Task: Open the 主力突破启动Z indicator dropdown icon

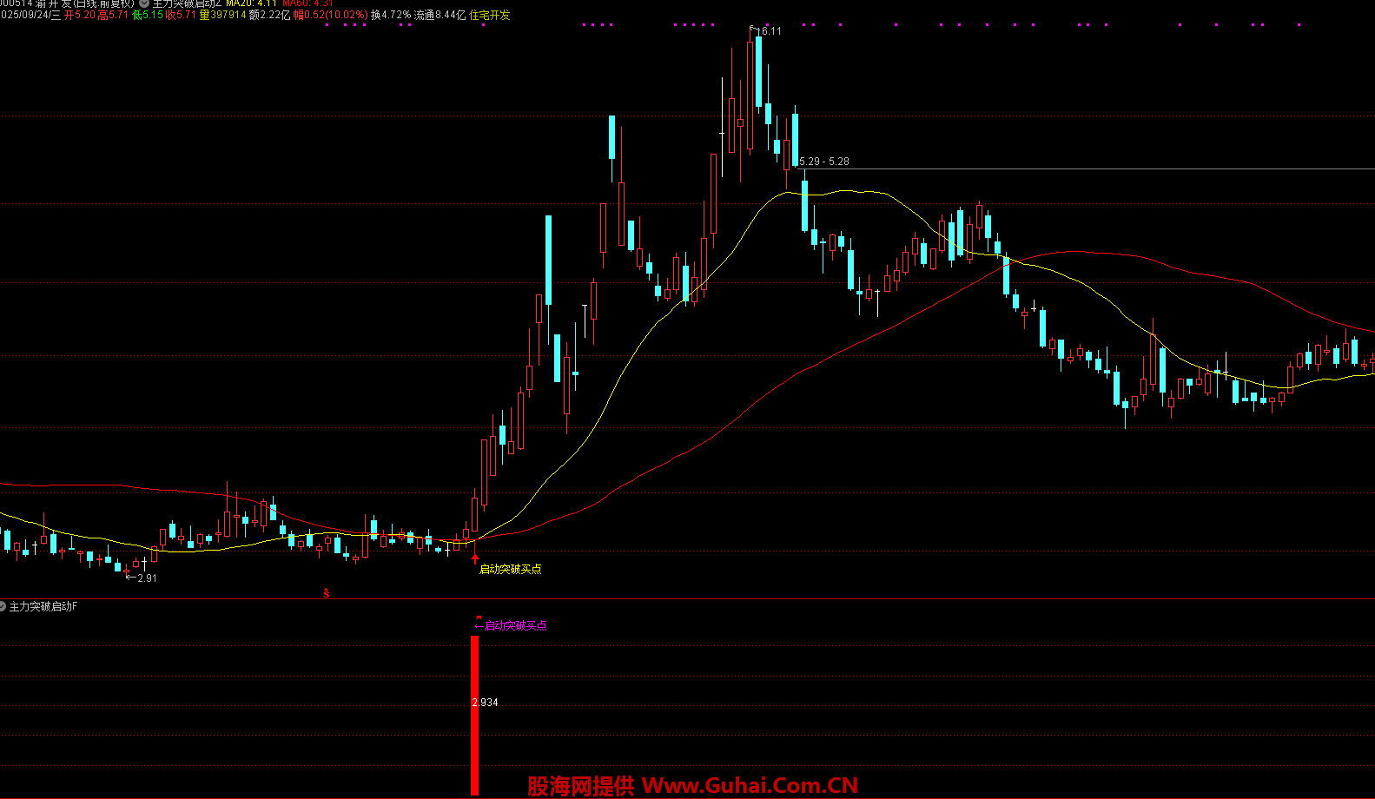Action: pos(144,3)
